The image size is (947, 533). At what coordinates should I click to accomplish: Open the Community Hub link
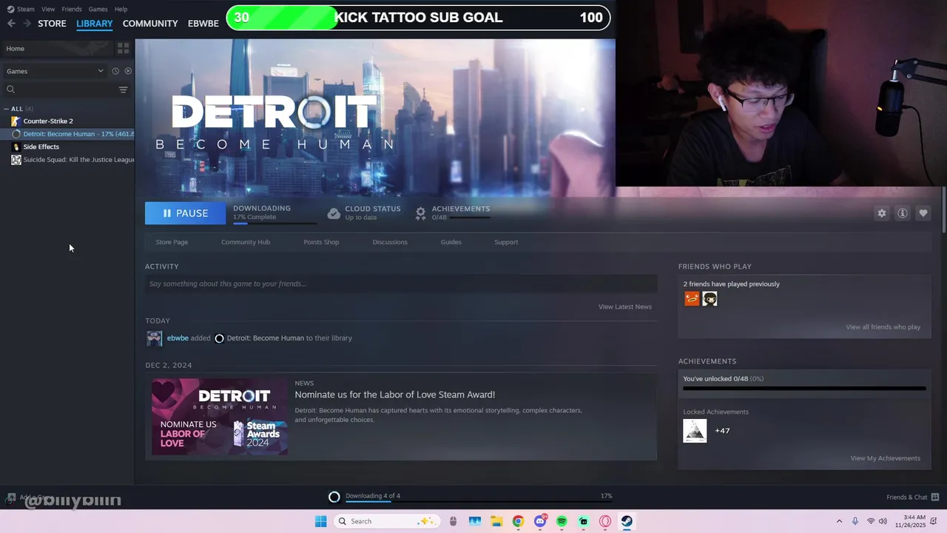click(x=246, y=242)
